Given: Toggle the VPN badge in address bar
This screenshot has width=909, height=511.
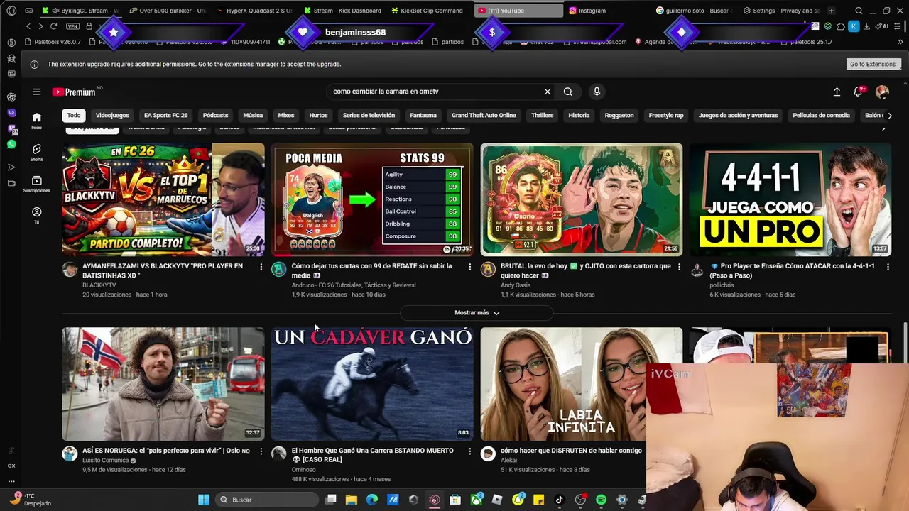Looking at the screenshot, I should tap(72, 26).
